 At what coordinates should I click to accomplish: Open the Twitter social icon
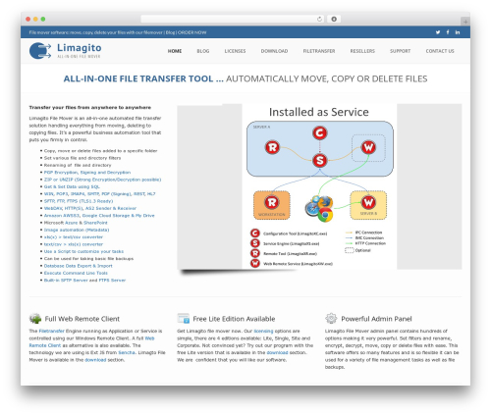[x=438, y=32]
